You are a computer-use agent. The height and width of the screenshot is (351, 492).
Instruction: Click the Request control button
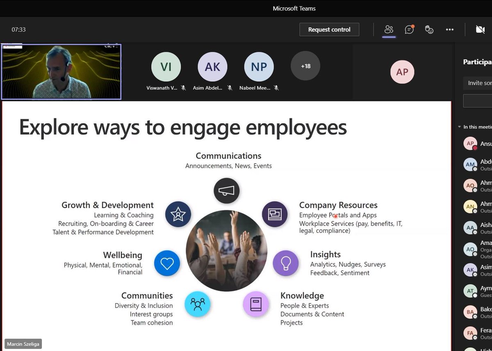(x=329, y=29)
